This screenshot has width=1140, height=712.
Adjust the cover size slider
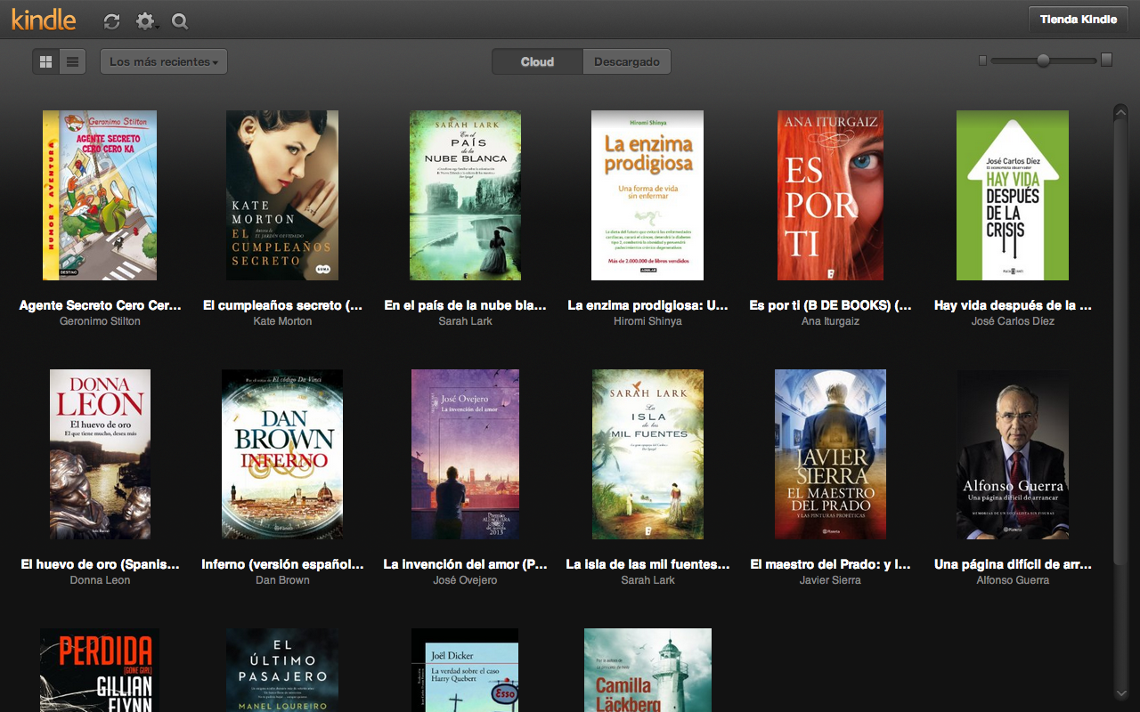(x=1044, y=61)
